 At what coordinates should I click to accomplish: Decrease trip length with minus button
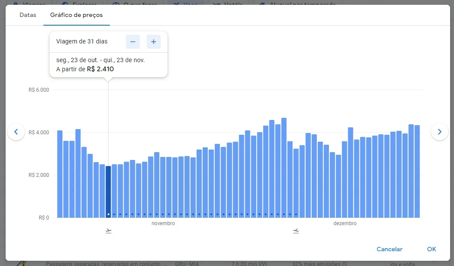(133, 42)
